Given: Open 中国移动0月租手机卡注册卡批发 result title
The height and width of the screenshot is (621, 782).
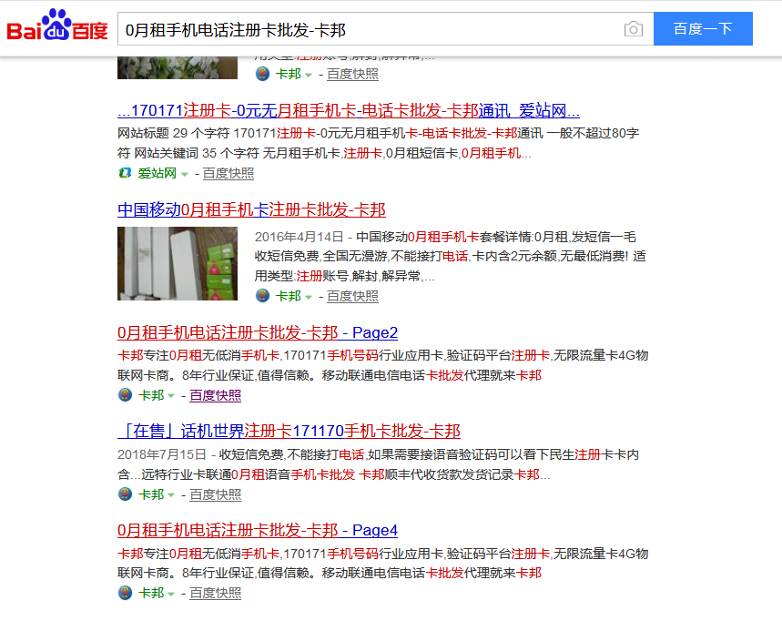Looking at the screenshot, I should [x=251, y=209].
